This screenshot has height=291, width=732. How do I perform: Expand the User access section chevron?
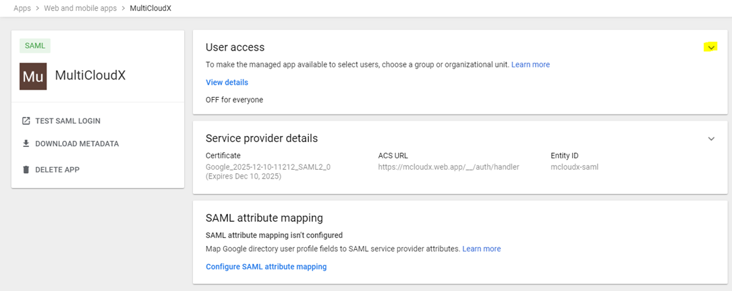[x=711, y=47]
